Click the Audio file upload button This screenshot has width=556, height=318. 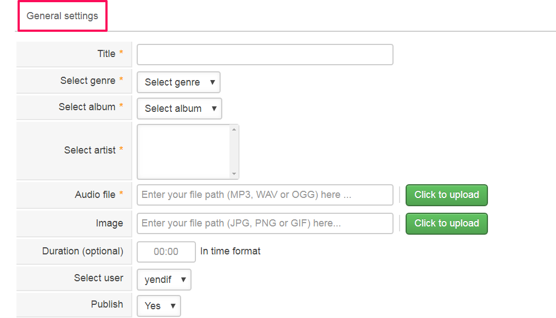click(446, 195)
